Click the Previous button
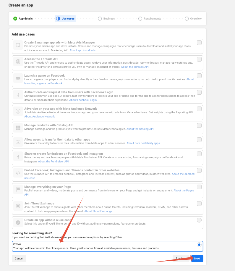This screenshot has height=271, width=235. [x=181, y=259]
